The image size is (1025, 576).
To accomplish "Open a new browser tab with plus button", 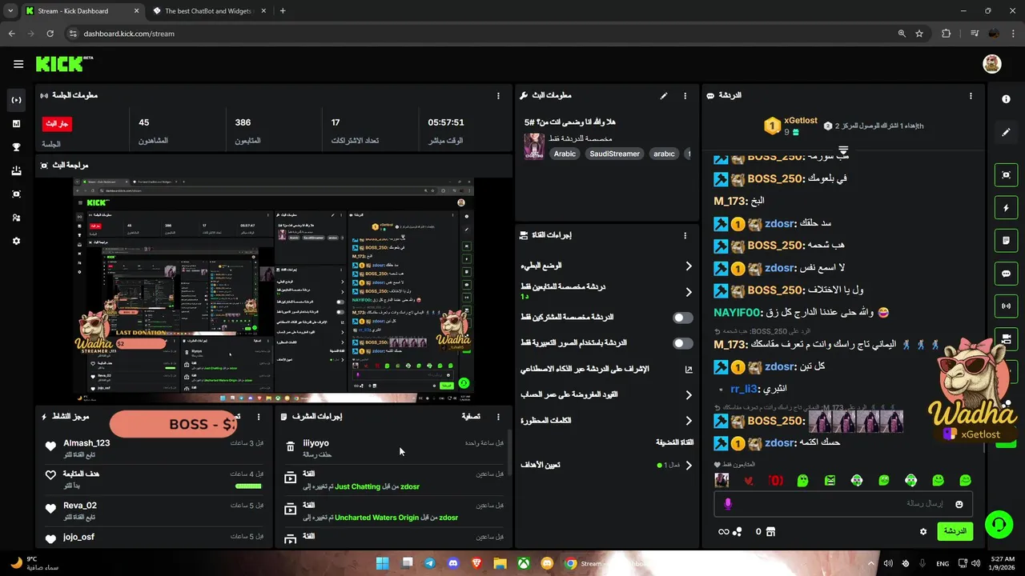I will (x=283, y=11).
